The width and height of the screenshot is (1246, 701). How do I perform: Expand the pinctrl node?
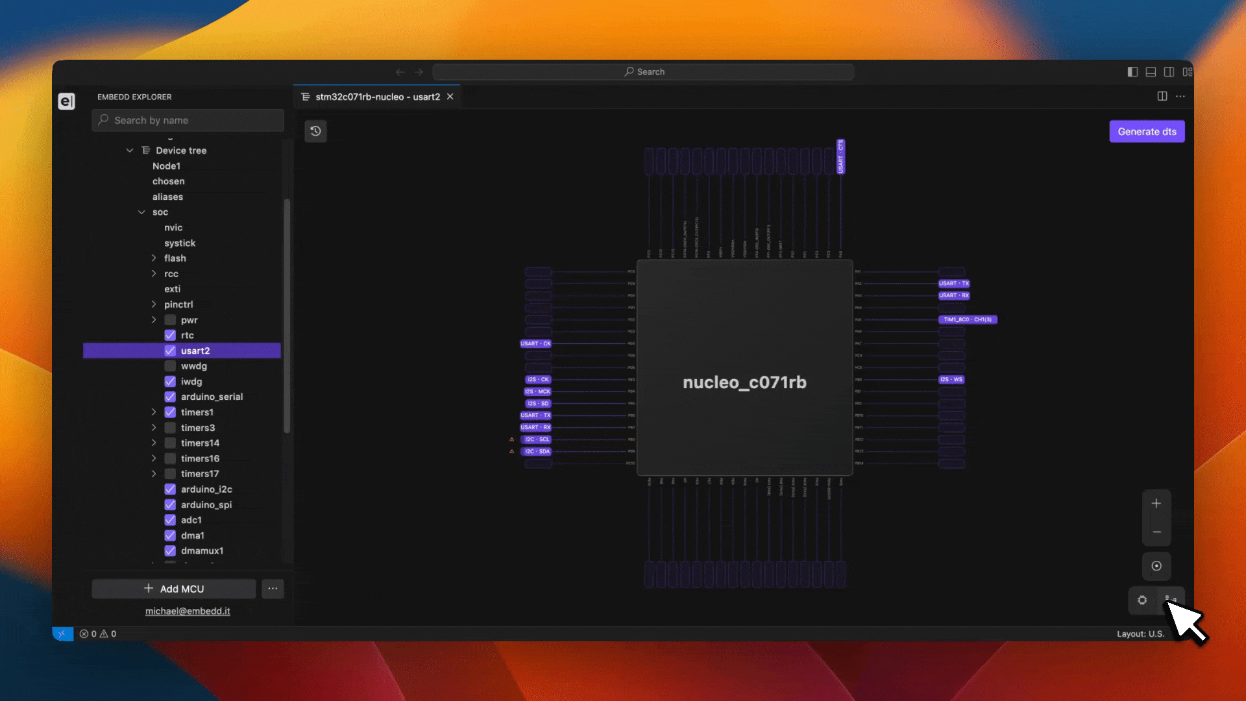[x=154, y=304]
